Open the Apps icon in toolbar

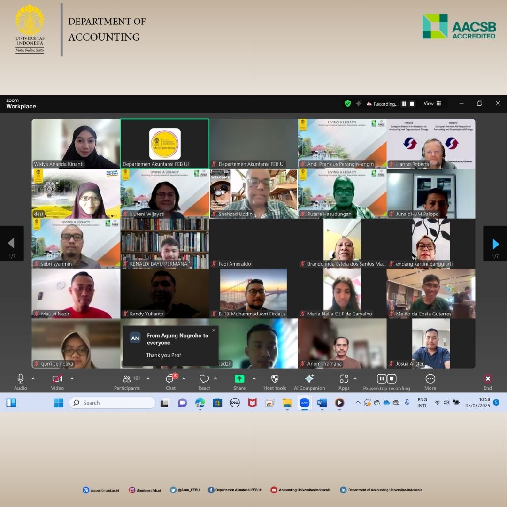344,379
